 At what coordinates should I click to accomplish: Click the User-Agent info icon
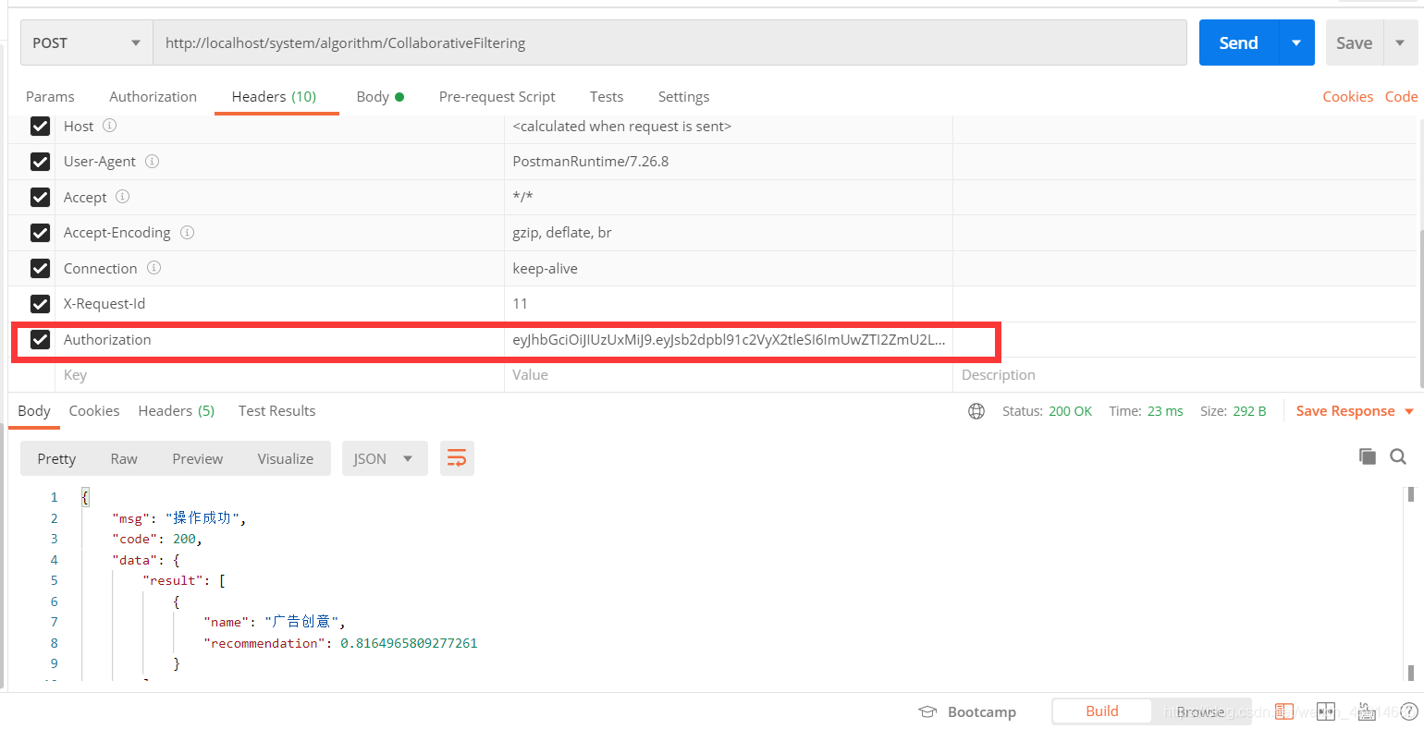click(x=152, y=161)
